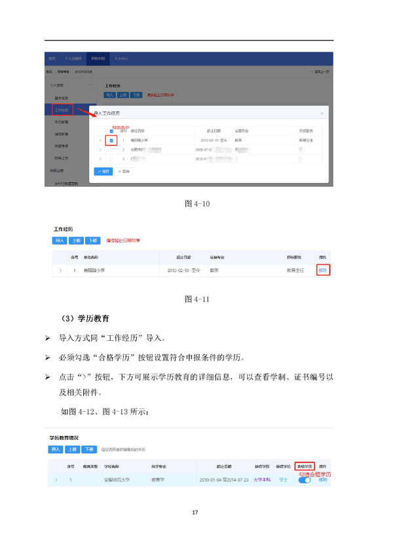Click 返回上一步 at top right
The image size is (393, 556).
[x=319, y=71]
